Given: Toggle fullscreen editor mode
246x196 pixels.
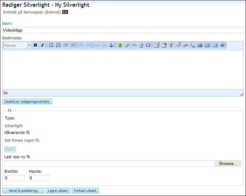Looking at the screenshot, I should pyautogui.click(x=215, y=45).
